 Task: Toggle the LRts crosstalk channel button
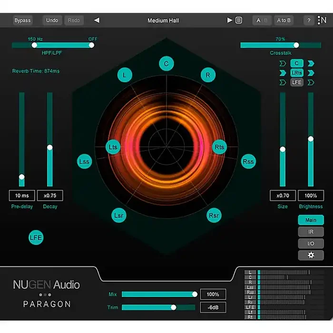[x=297, y=73]
